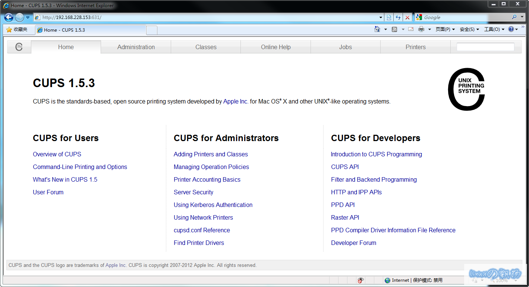Click the Refresh icon in address bar
529x287 pixels.
[398, 17]
